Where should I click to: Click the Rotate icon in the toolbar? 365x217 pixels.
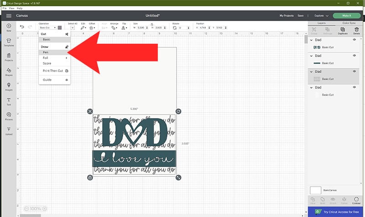click(175, 28)
